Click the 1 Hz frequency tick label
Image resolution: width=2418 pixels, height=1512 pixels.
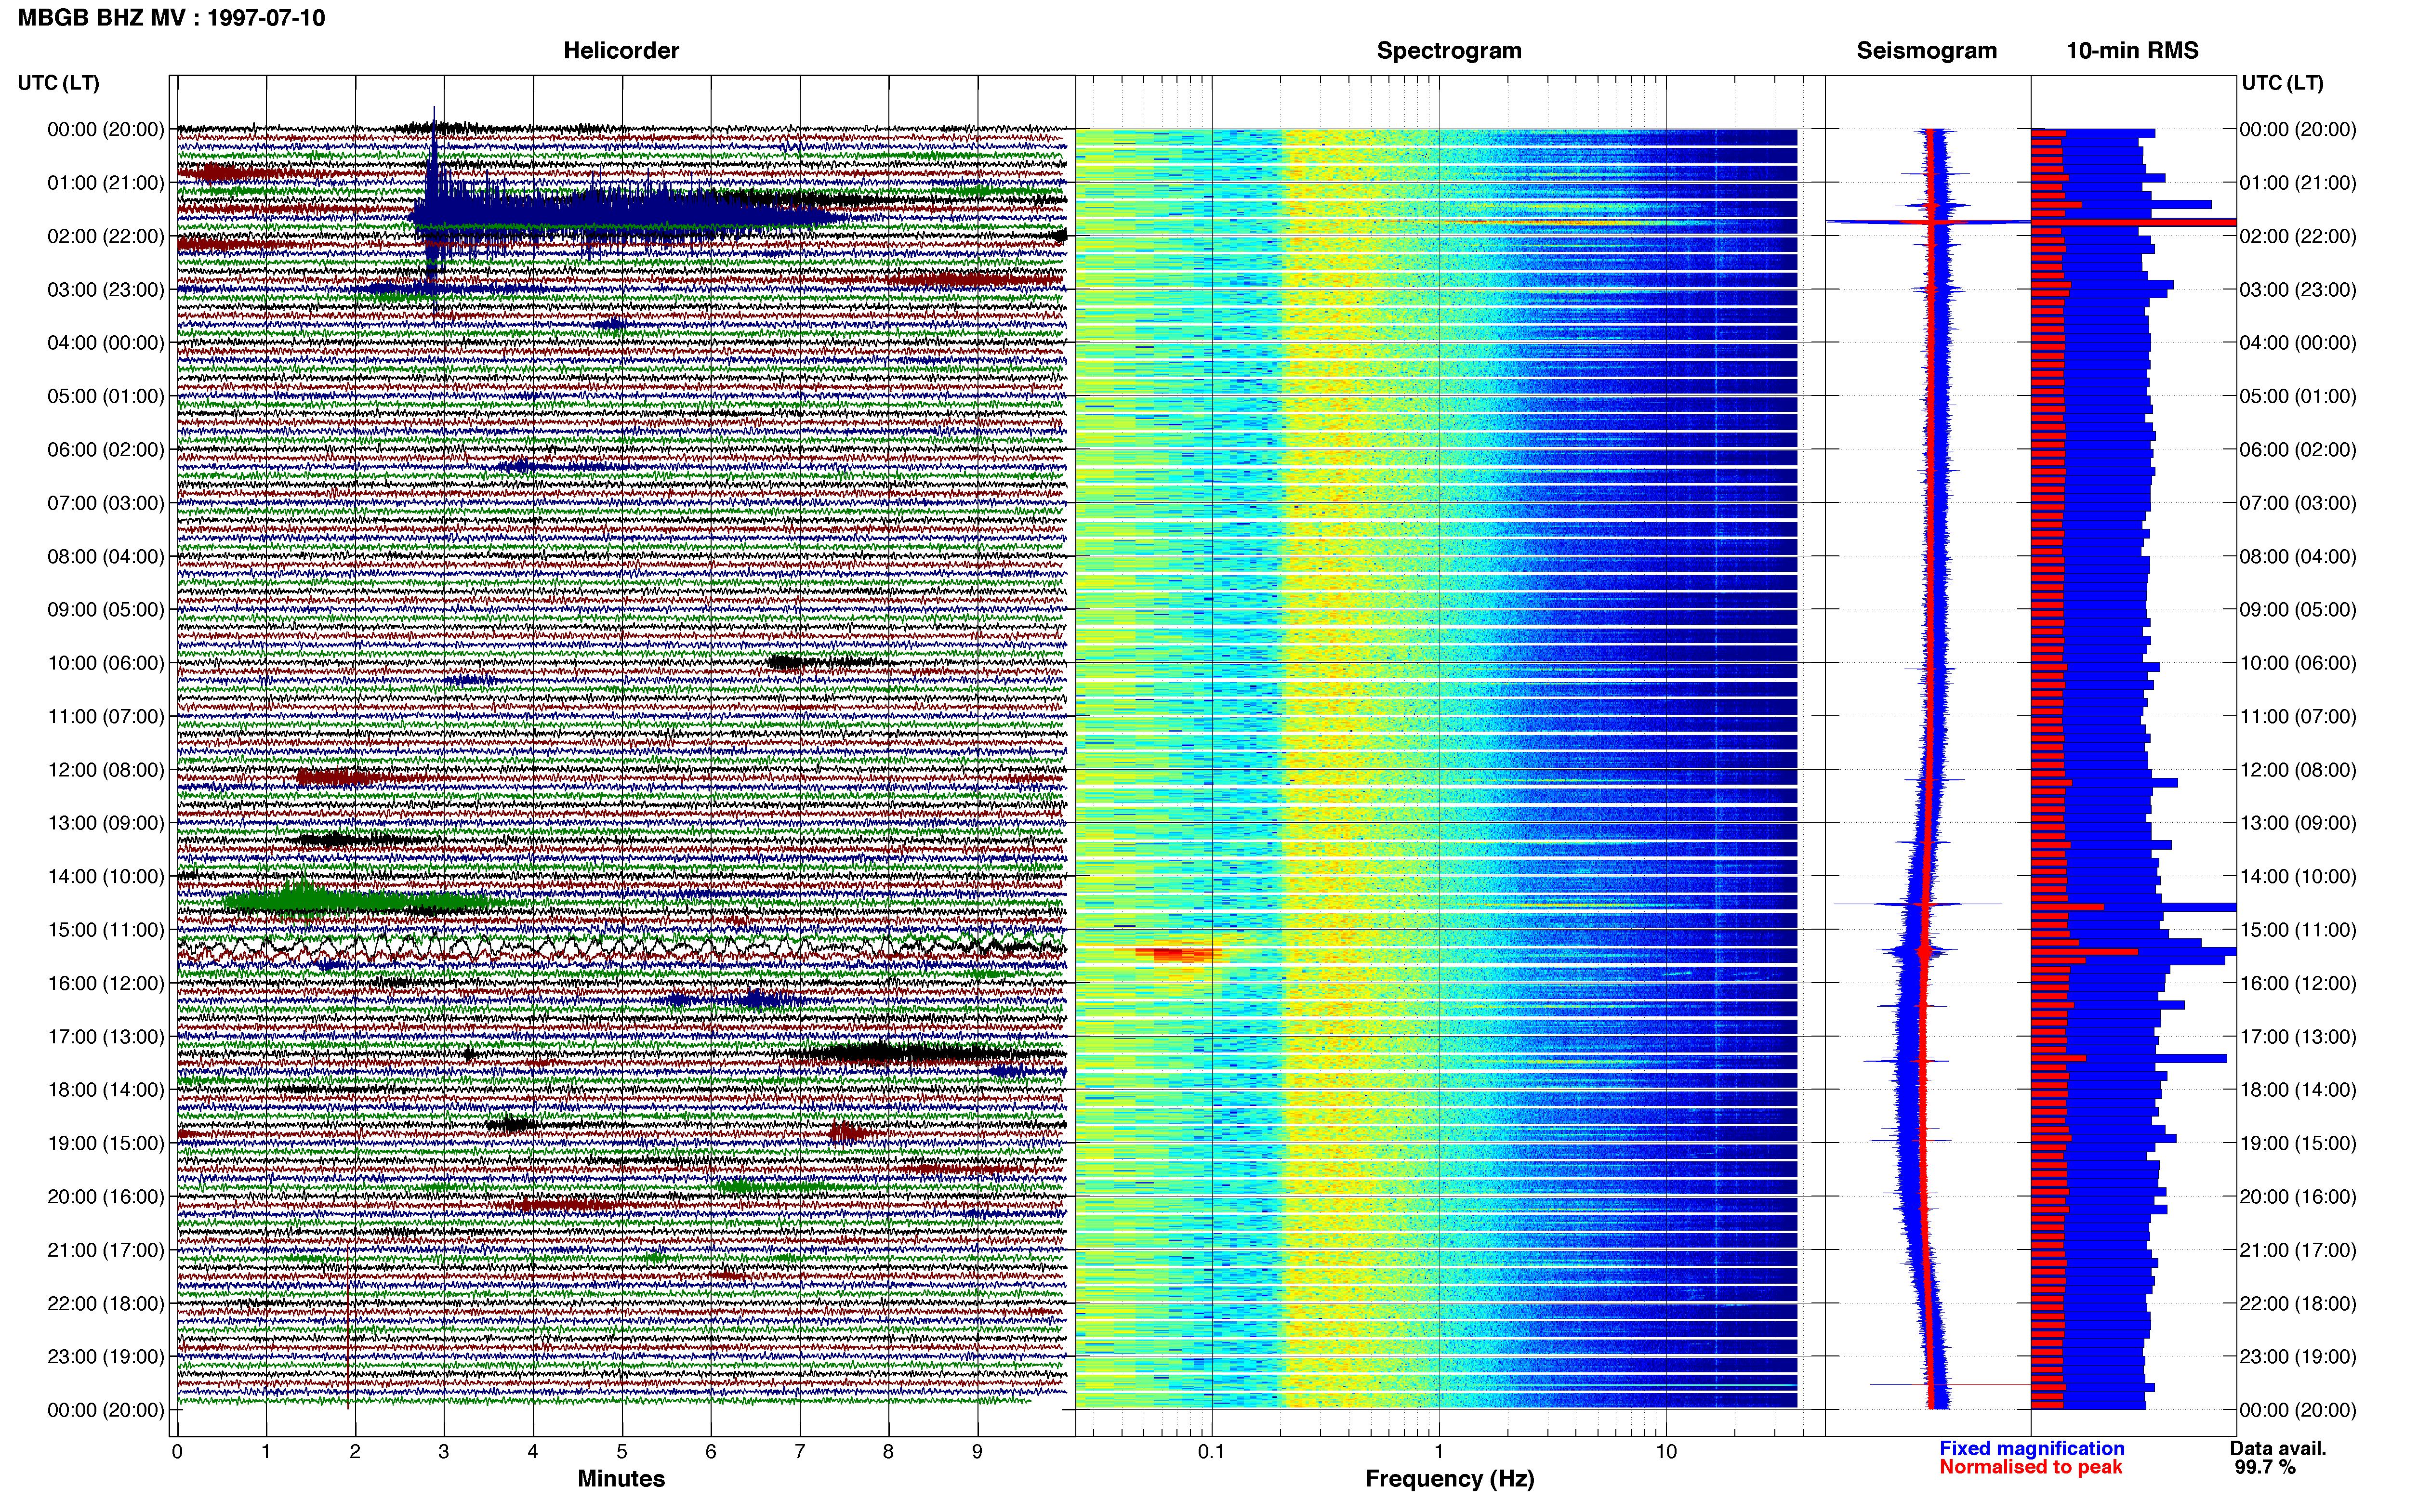(x=1439, y=1452)
